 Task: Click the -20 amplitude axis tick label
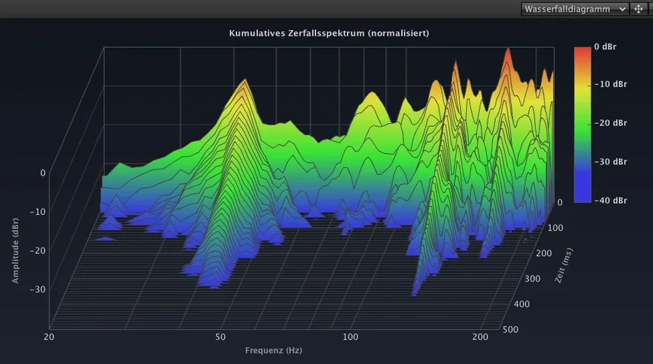pyautogui.click(x=37, y=250)
